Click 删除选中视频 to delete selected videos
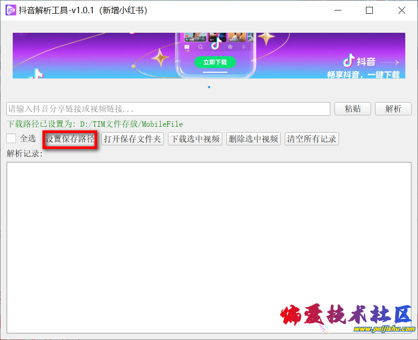 pyautogui.click(x=253, y=139)
